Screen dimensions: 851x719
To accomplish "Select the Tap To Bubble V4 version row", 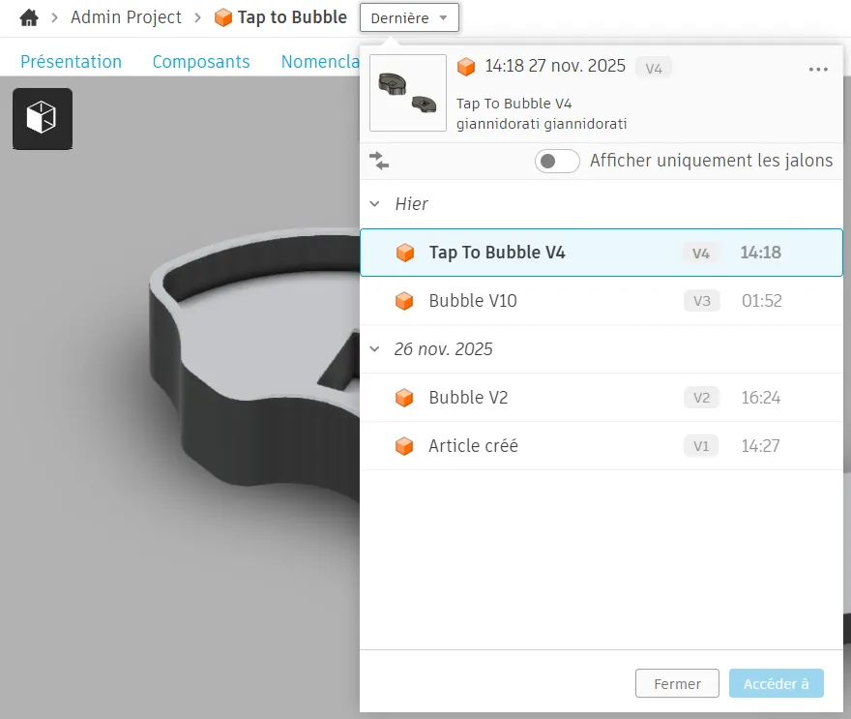I will click(602, 253).
